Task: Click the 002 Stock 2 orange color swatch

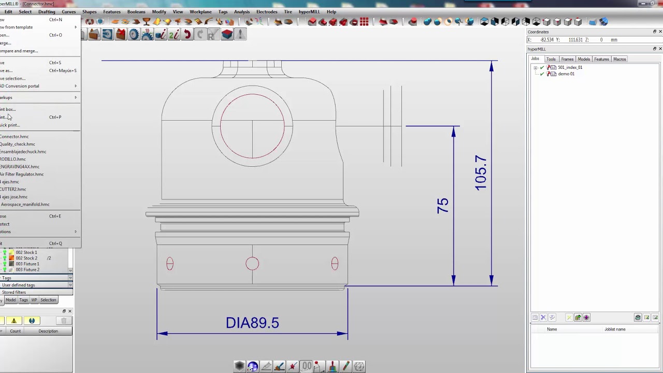Action: tap(11, 258)
